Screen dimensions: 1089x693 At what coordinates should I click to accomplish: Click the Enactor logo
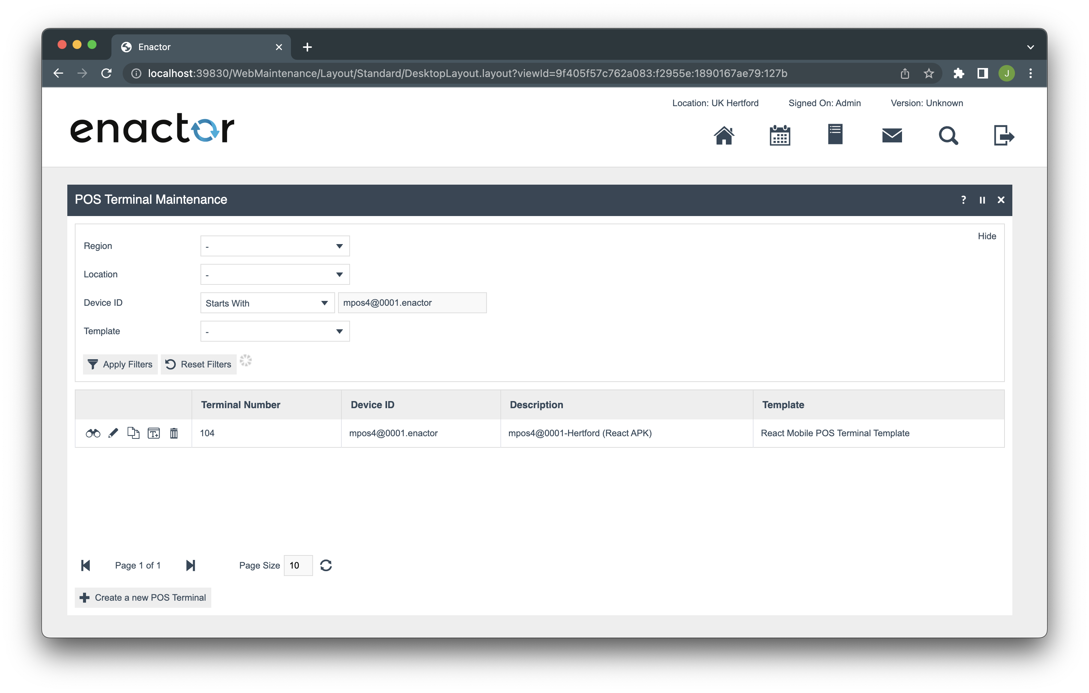pos(153,128)
